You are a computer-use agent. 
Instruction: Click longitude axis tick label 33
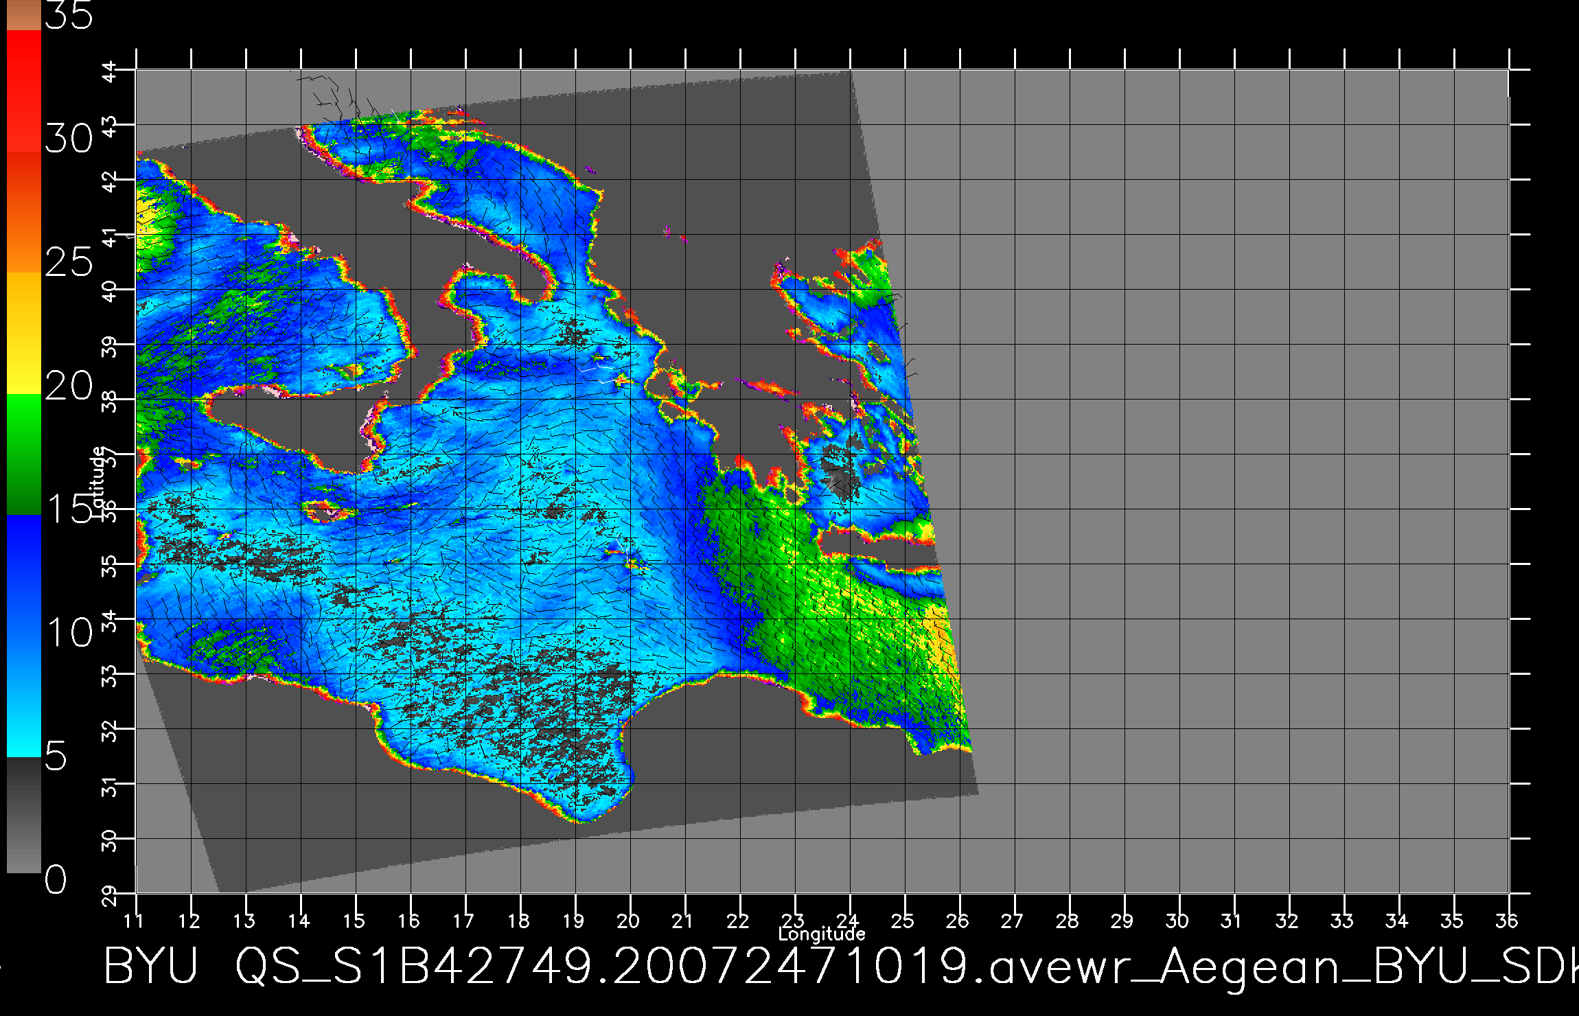click(1342, 921)
